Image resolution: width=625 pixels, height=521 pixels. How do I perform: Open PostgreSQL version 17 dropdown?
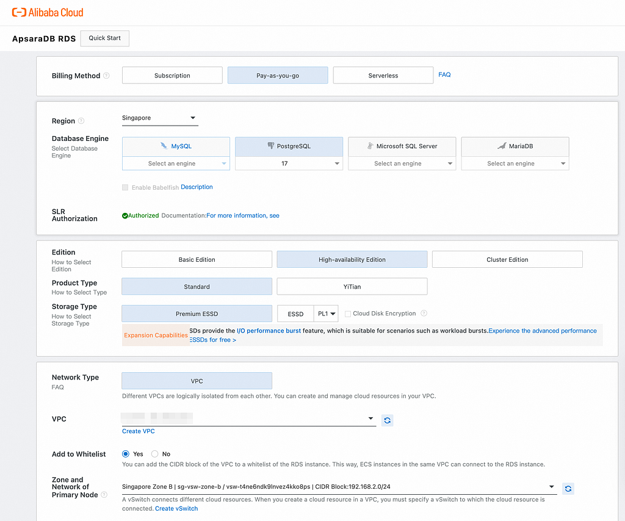point(289,163)
